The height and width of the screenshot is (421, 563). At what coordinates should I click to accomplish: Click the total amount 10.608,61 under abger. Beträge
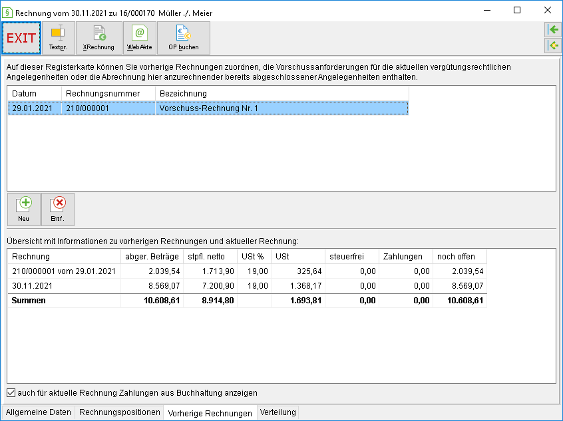click(162, 301)
